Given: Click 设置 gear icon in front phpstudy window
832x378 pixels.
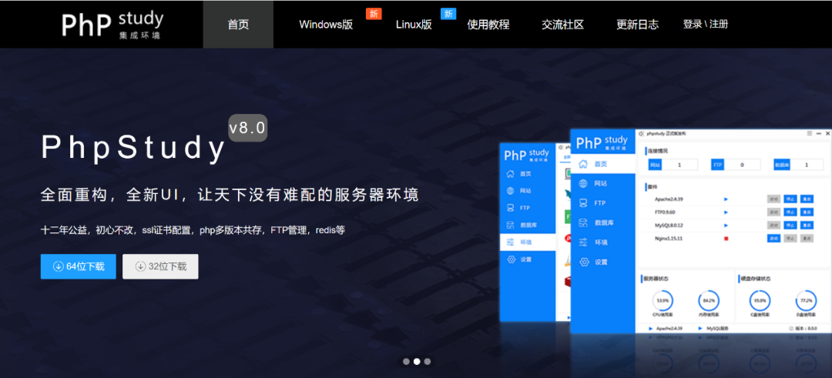Looking at the screenshot, I should click(583, 262).
